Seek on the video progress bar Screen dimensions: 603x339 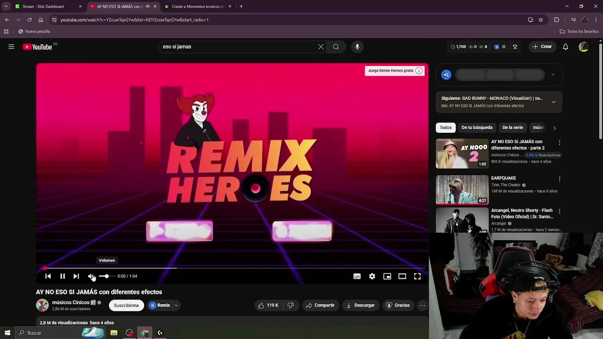(x=232, y=268)
